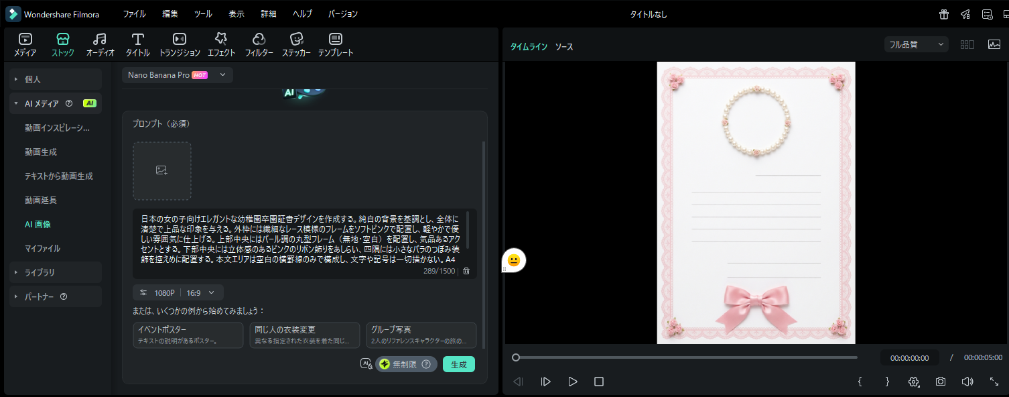The height and width of the screenshot is (397, 1009).
Task: Click the Filters toolbar icon
Action: [259, 40]
